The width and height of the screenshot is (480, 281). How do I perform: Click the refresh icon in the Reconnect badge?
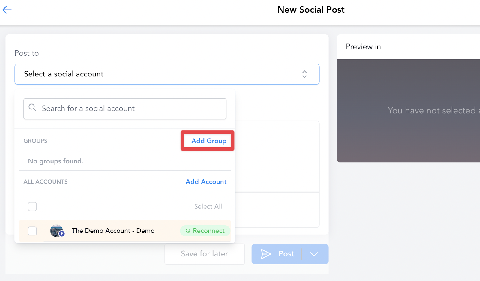tap(188, 231)
